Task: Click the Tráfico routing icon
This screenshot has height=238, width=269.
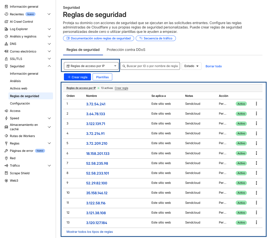Action: 6,166
